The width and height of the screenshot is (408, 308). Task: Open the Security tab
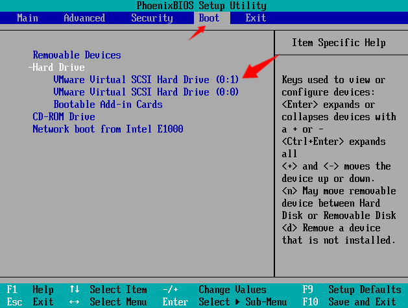coord(152,18)
